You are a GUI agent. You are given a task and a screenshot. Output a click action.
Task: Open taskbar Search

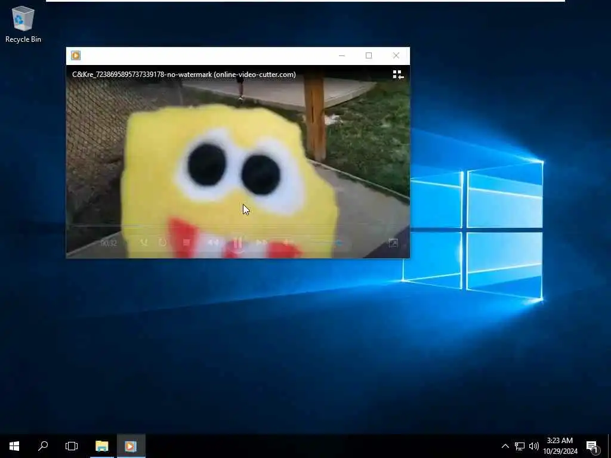[43, 446]
